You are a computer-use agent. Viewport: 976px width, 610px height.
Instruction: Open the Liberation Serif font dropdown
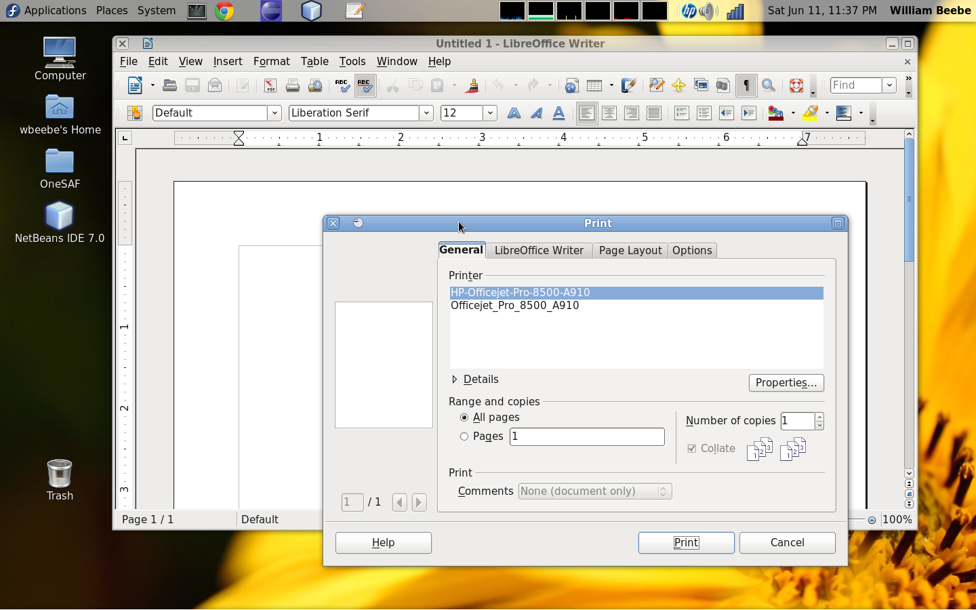click(x=426, y=113)
